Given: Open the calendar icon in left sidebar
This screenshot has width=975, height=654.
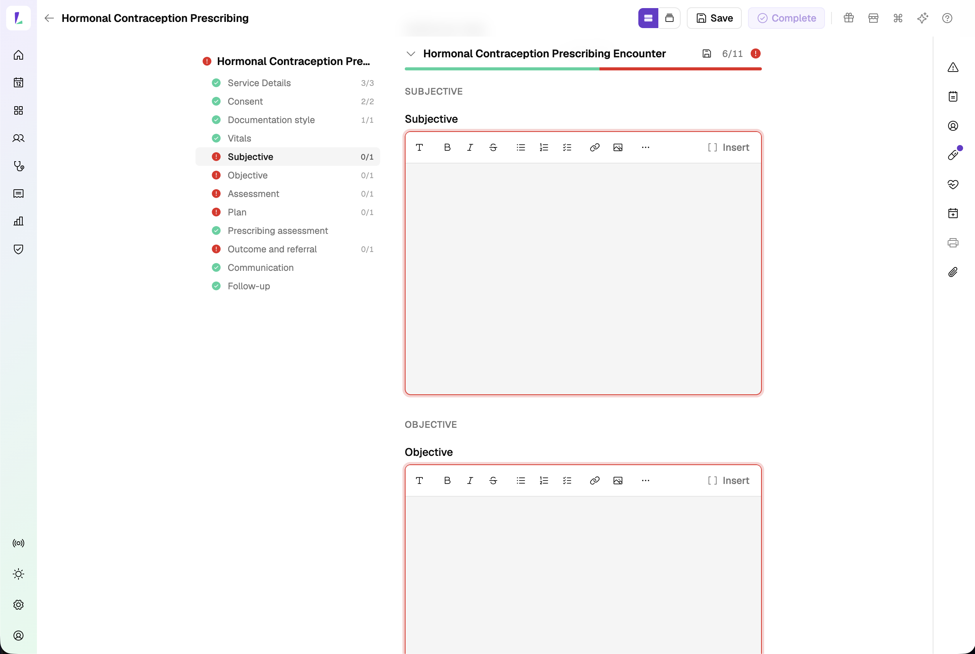Looking at the screenshot, I should pyautogui.click(x=18, y=83).
